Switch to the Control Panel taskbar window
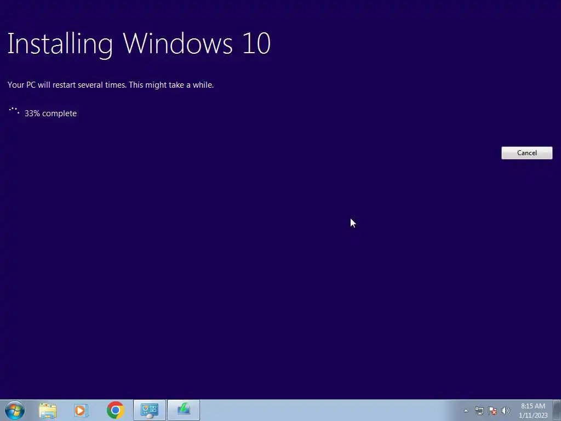 pos(150,410)
